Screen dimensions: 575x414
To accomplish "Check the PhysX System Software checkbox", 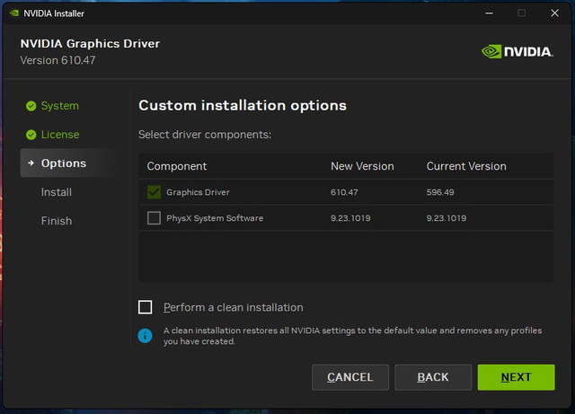I will point(154,218).
